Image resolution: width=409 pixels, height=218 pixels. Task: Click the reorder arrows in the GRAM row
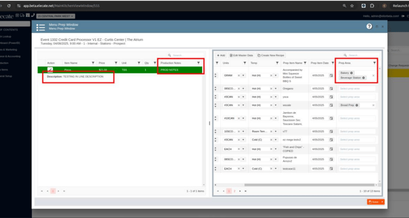coord(215,76)
